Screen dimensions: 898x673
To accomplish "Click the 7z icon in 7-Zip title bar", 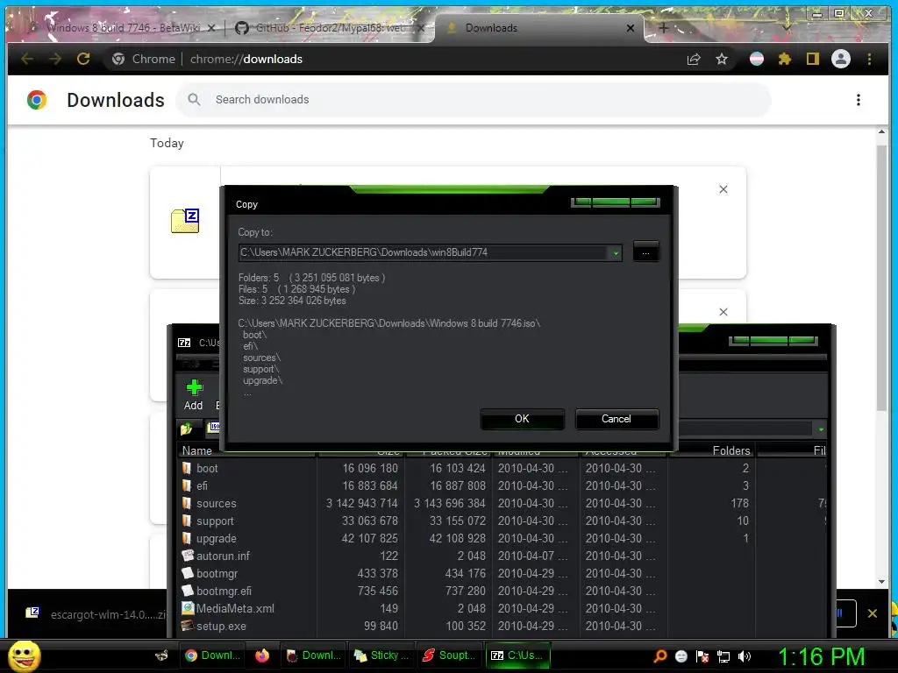I will [x=184, y=343].
